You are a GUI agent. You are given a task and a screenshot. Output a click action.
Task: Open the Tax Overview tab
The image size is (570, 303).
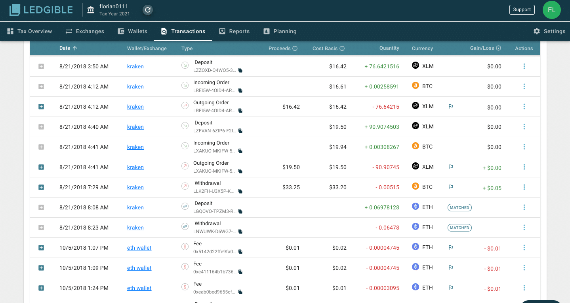point(30,31)
